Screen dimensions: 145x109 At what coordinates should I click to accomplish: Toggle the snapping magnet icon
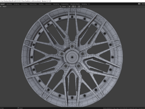(73, 7)
